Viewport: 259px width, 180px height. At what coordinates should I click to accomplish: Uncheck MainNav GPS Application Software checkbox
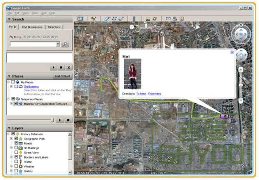click(16, 104)
